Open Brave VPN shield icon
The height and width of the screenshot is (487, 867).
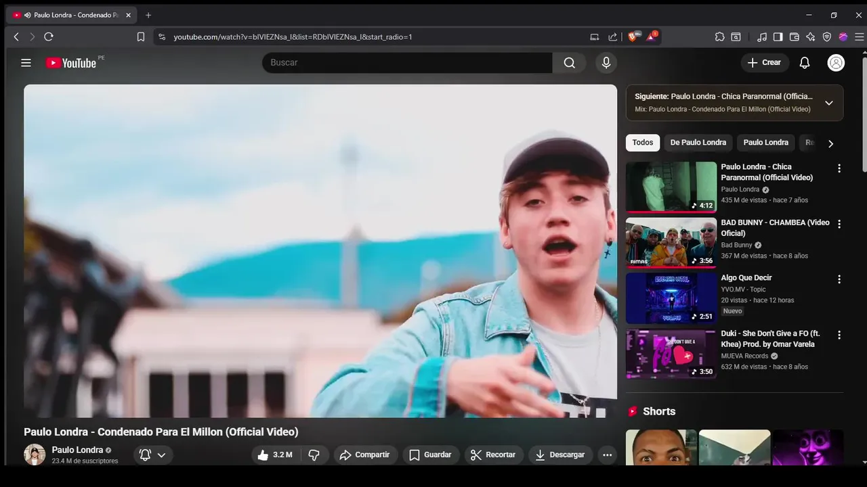pyautogui.click(x=827, y=37)
